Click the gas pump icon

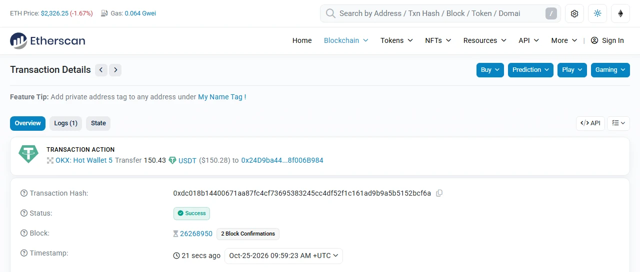click(104, 13)
